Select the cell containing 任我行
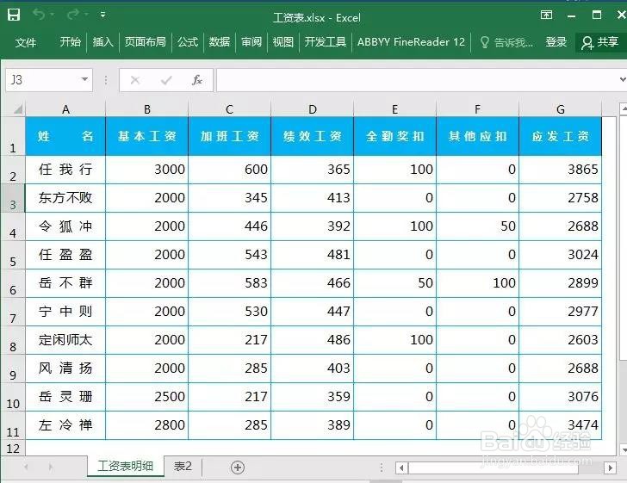Screen dimensions: 627x483 click(x=65, y=170)
